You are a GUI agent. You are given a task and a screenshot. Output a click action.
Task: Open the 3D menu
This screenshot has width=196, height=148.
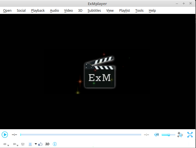(80, 11)
